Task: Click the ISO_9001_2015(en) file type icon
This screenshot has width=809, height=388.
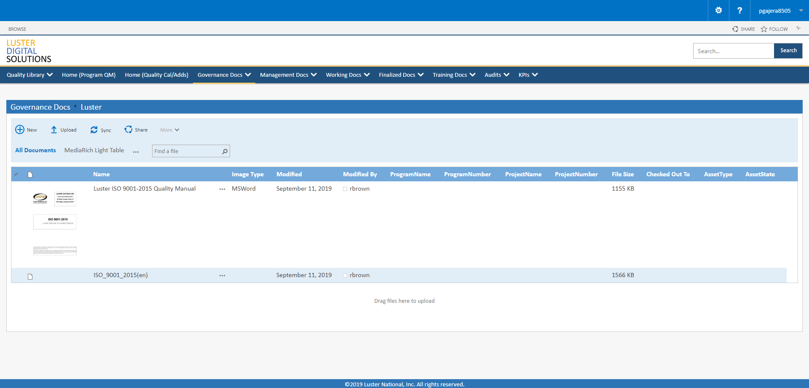Action: (30, 277)
